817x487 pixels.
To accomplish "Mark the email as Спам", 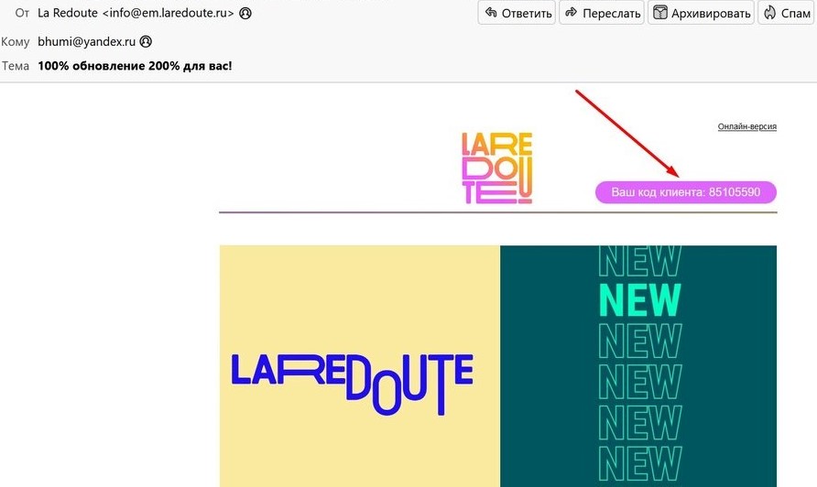I will pyautogui.click(x=787, y=13).
